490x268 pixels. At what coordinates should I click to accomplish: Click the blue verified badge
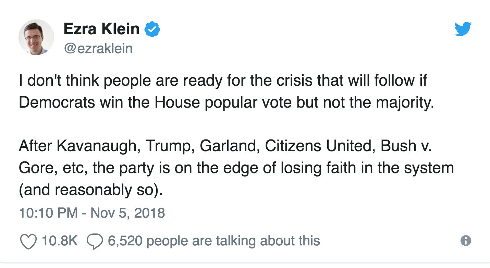point(152,29)
